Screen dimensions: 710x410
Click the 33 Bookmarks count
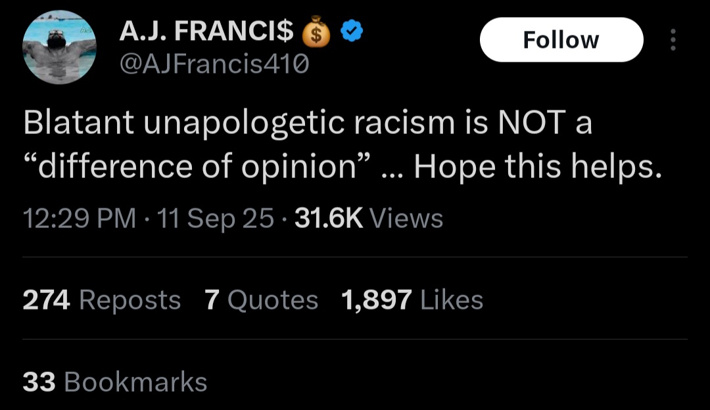[x=115, y=382]
